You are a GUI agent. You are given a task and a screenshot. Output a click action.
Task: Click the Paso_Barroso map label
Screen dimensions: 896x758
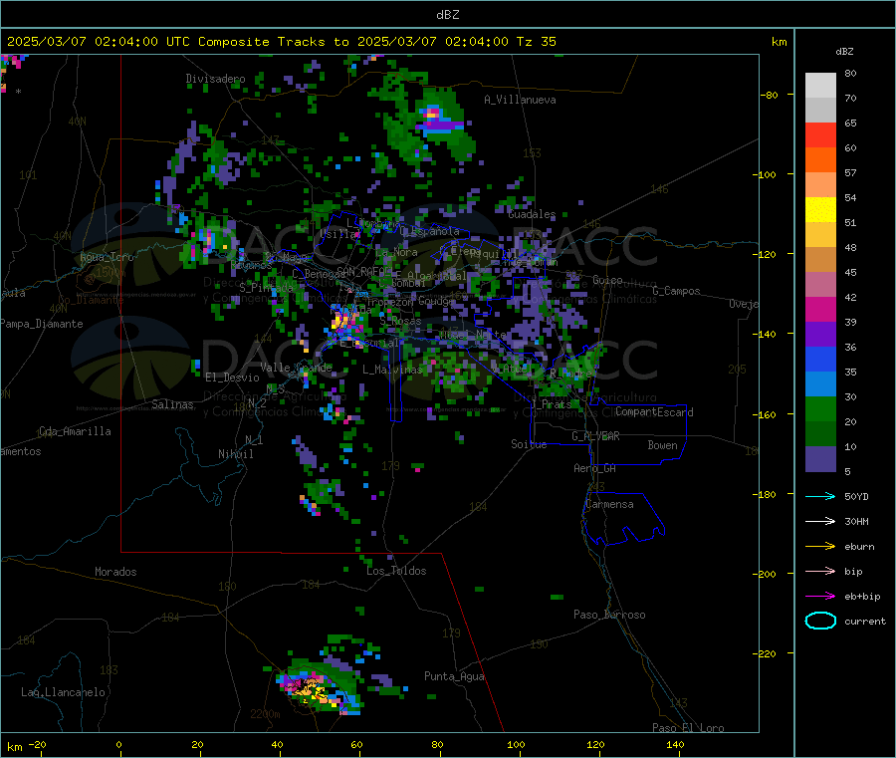click(609, 615)
